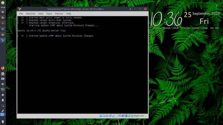Open the View menu
223x125 pixels.
(40, 14)
